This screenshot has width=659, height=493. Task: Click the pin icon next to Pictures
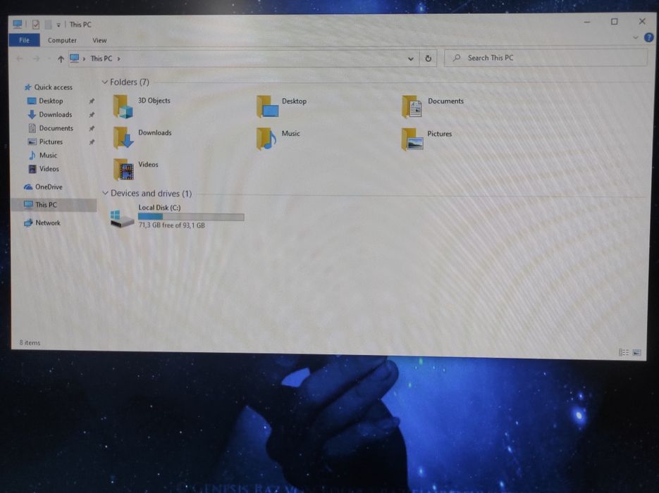click(x=92, y=142)
